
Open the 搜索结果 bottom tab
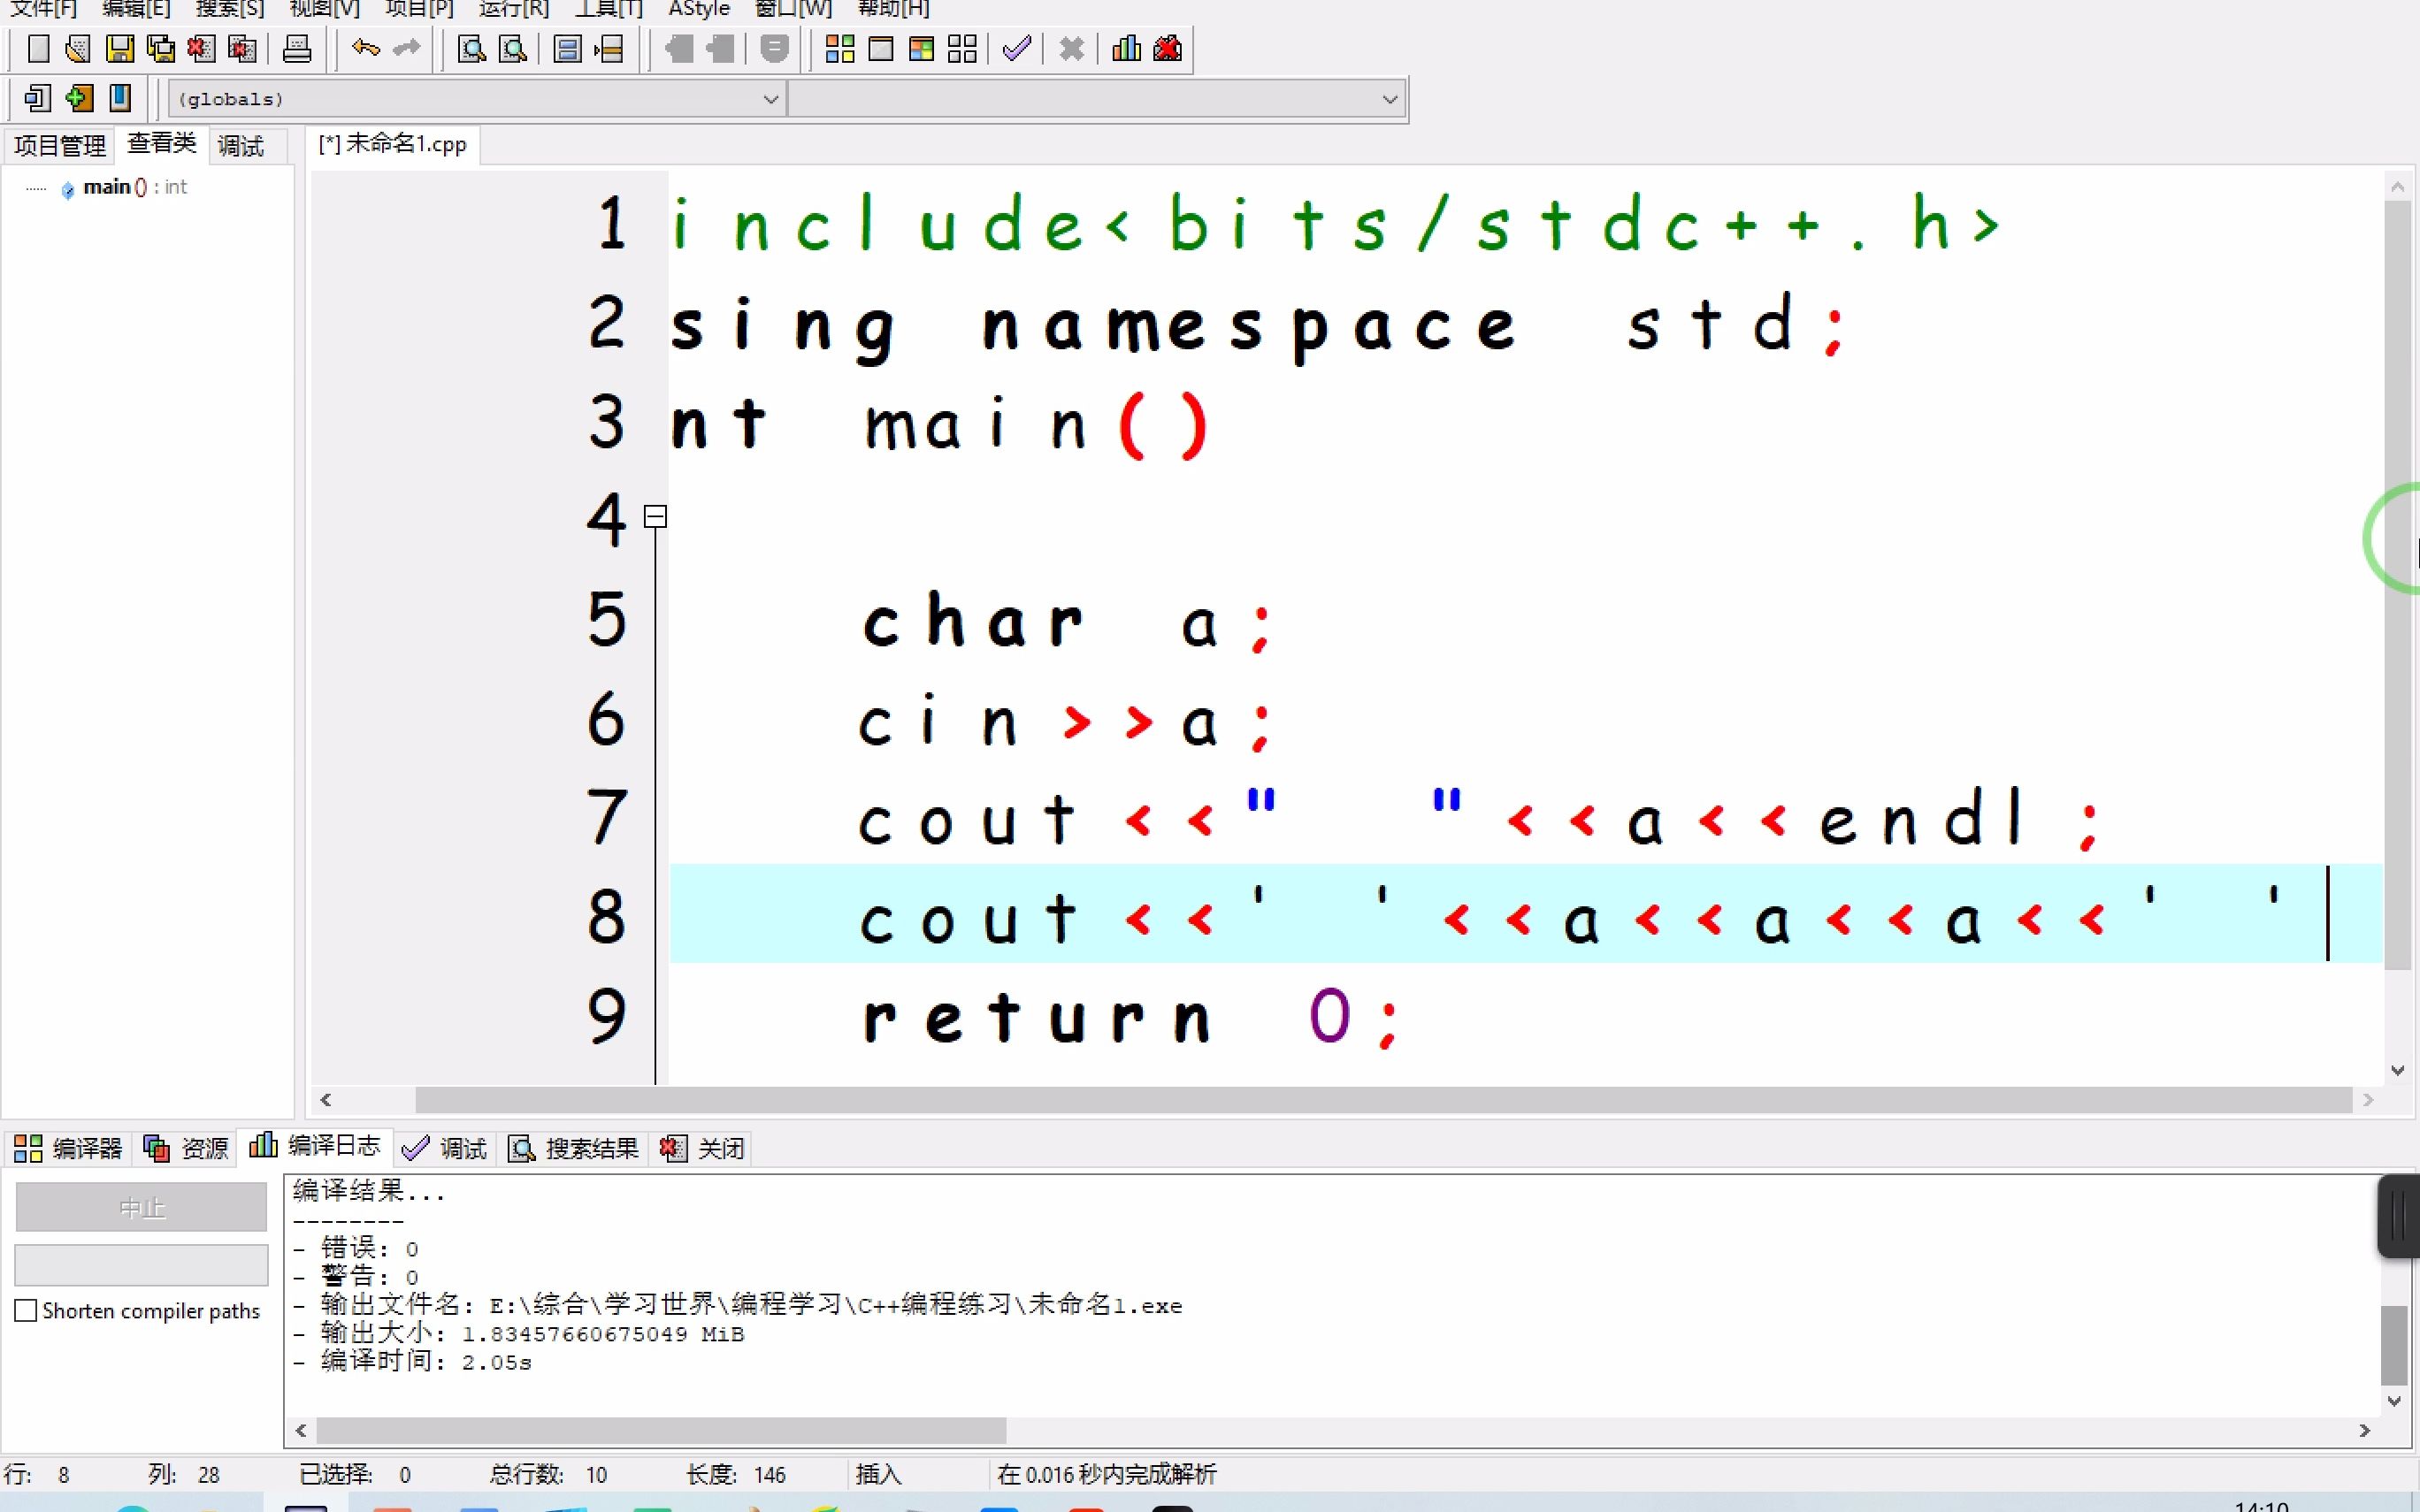[574, 1148]
